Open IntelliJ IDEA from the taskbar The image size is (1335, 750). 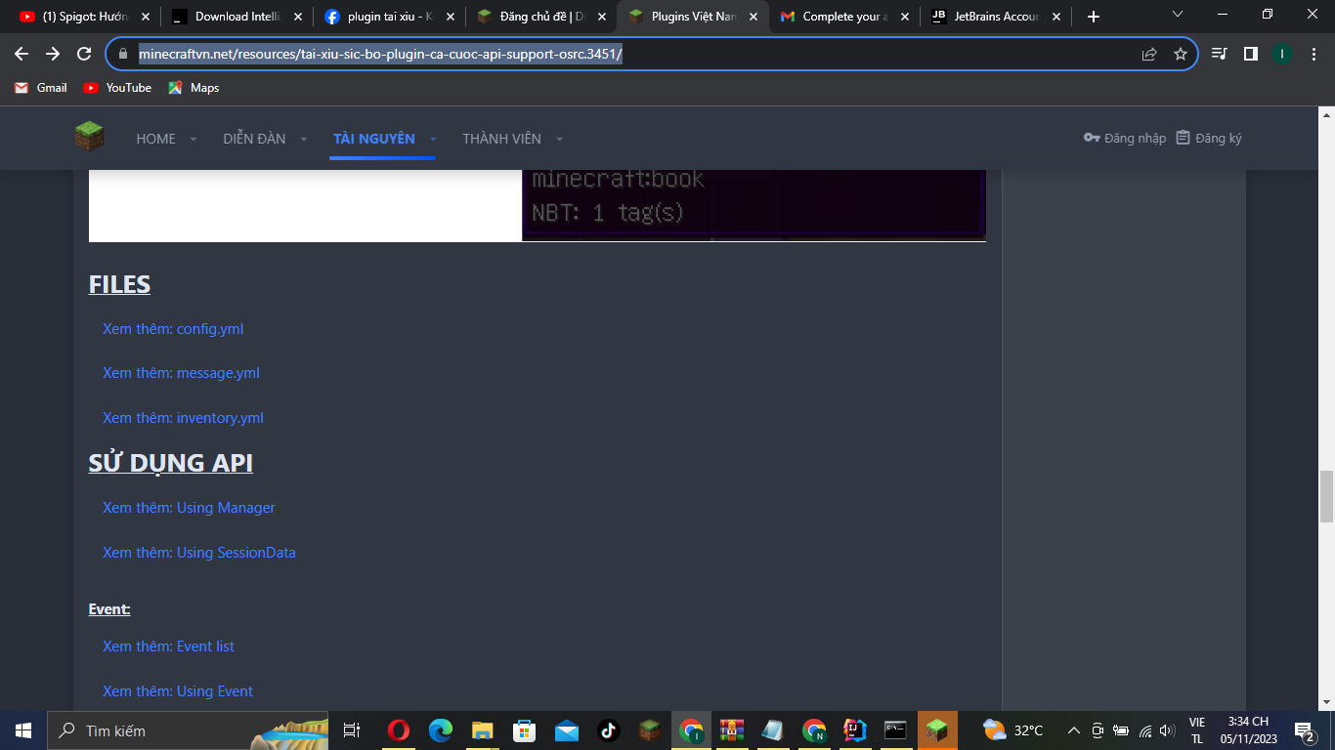click(855, 729)
